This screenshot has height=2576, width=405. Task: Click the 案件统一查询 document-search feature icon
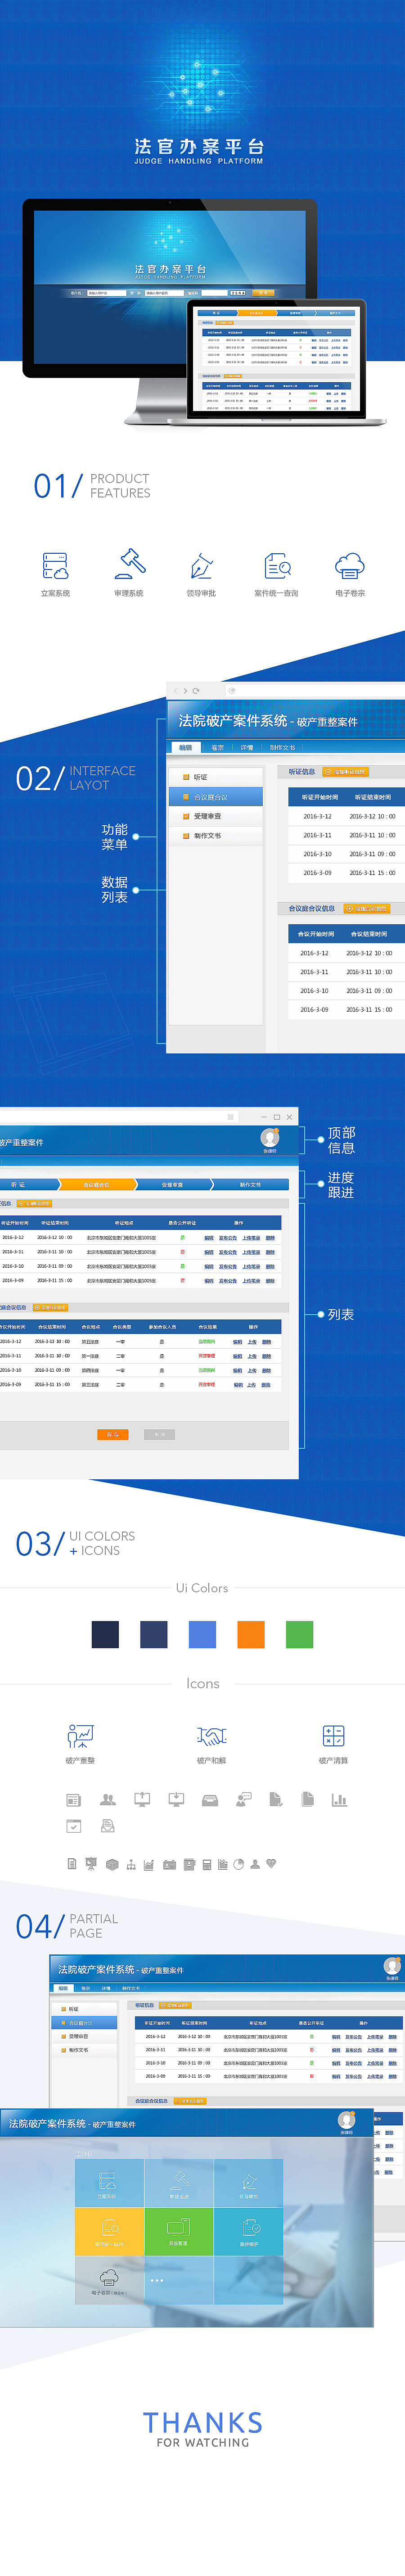[x=277, y=566]
